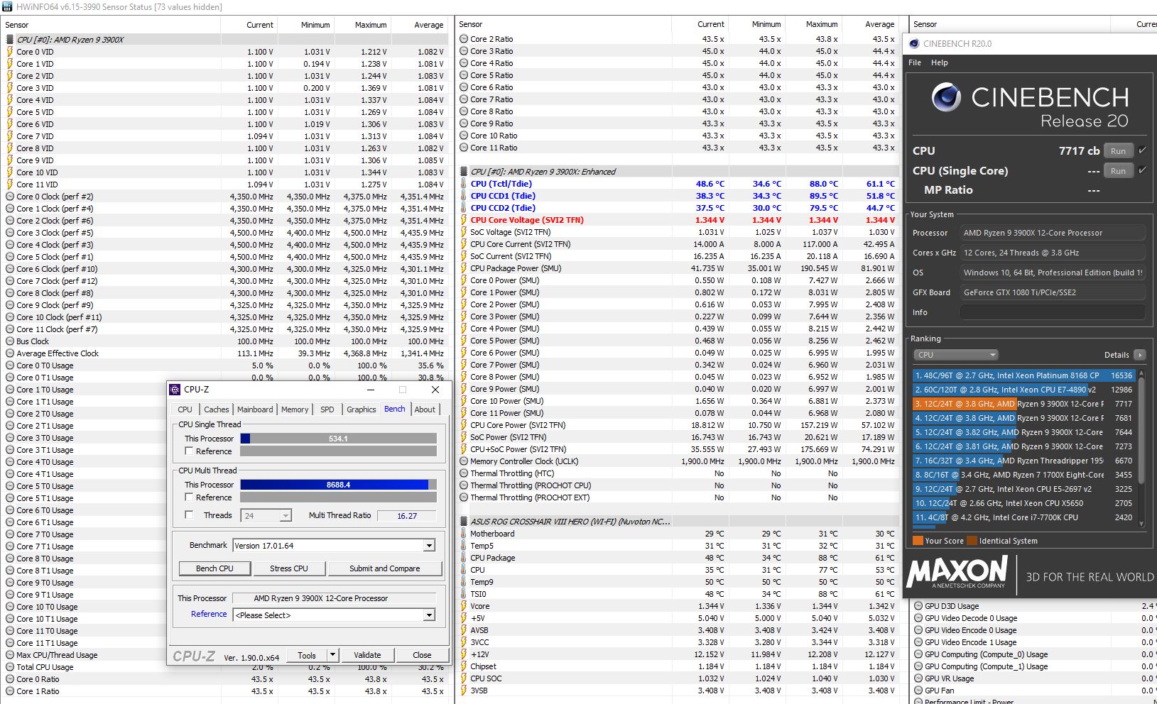Toggle the checkmark beside the Cinebench CPU Run button

click(x=1142, y=150)
